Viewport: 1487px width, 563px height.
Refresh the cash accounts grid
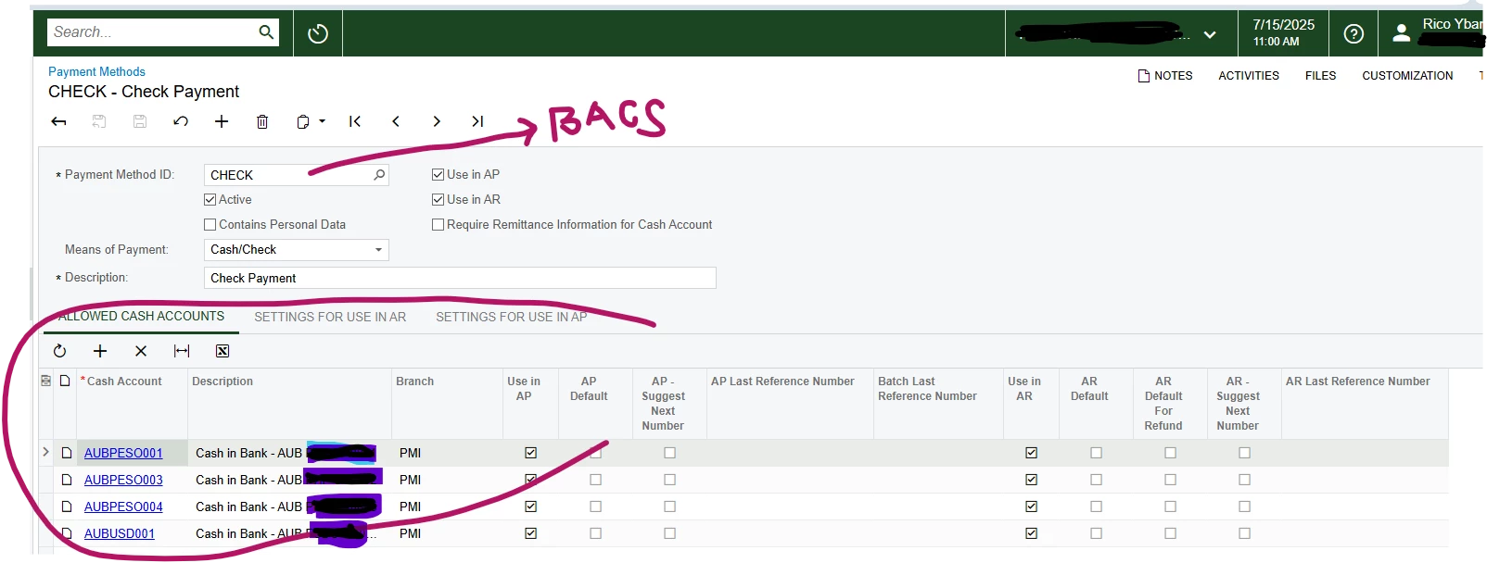point(59,351)
